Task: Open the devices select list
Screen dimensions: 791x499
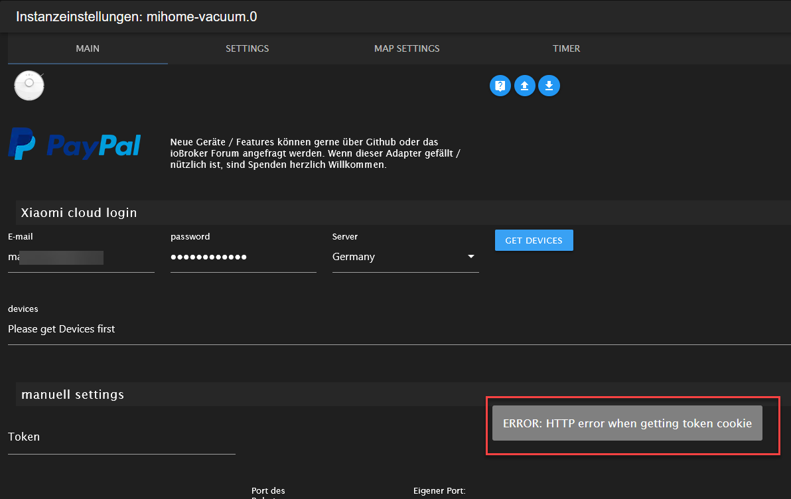Action: click(399, 330)
